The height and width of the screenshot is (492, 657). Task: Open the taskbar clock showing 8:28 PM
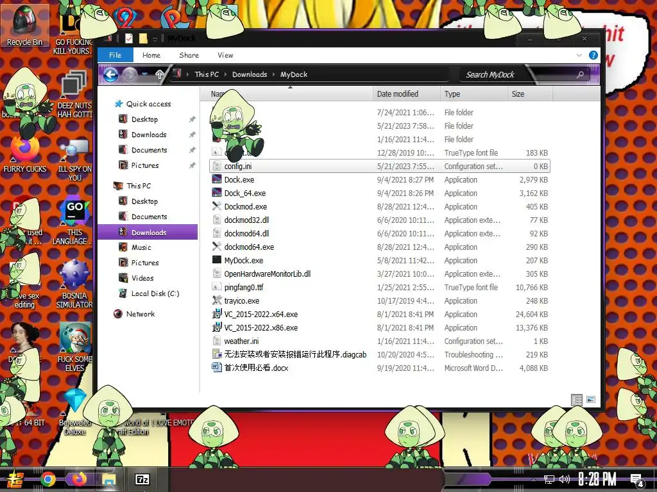point(597,479)
